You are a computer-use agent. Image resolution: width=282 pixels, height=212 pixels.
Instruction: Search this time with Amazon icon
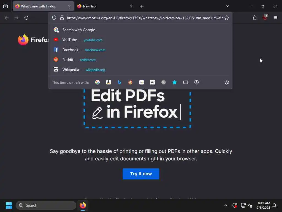coord(109,82)
